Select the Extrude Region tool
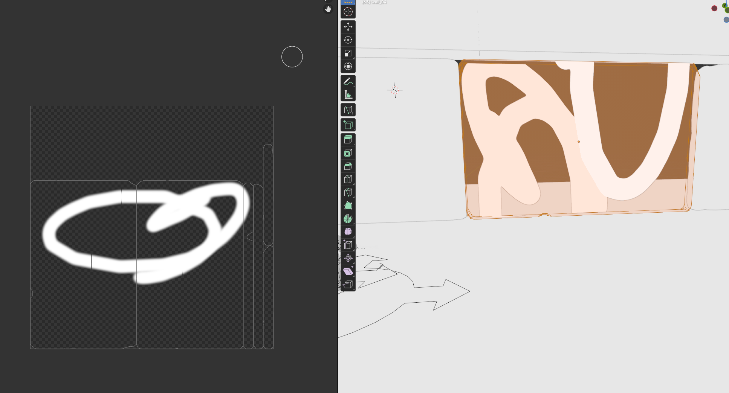Viewport: 729px width, 393px height. pos(348,140)
